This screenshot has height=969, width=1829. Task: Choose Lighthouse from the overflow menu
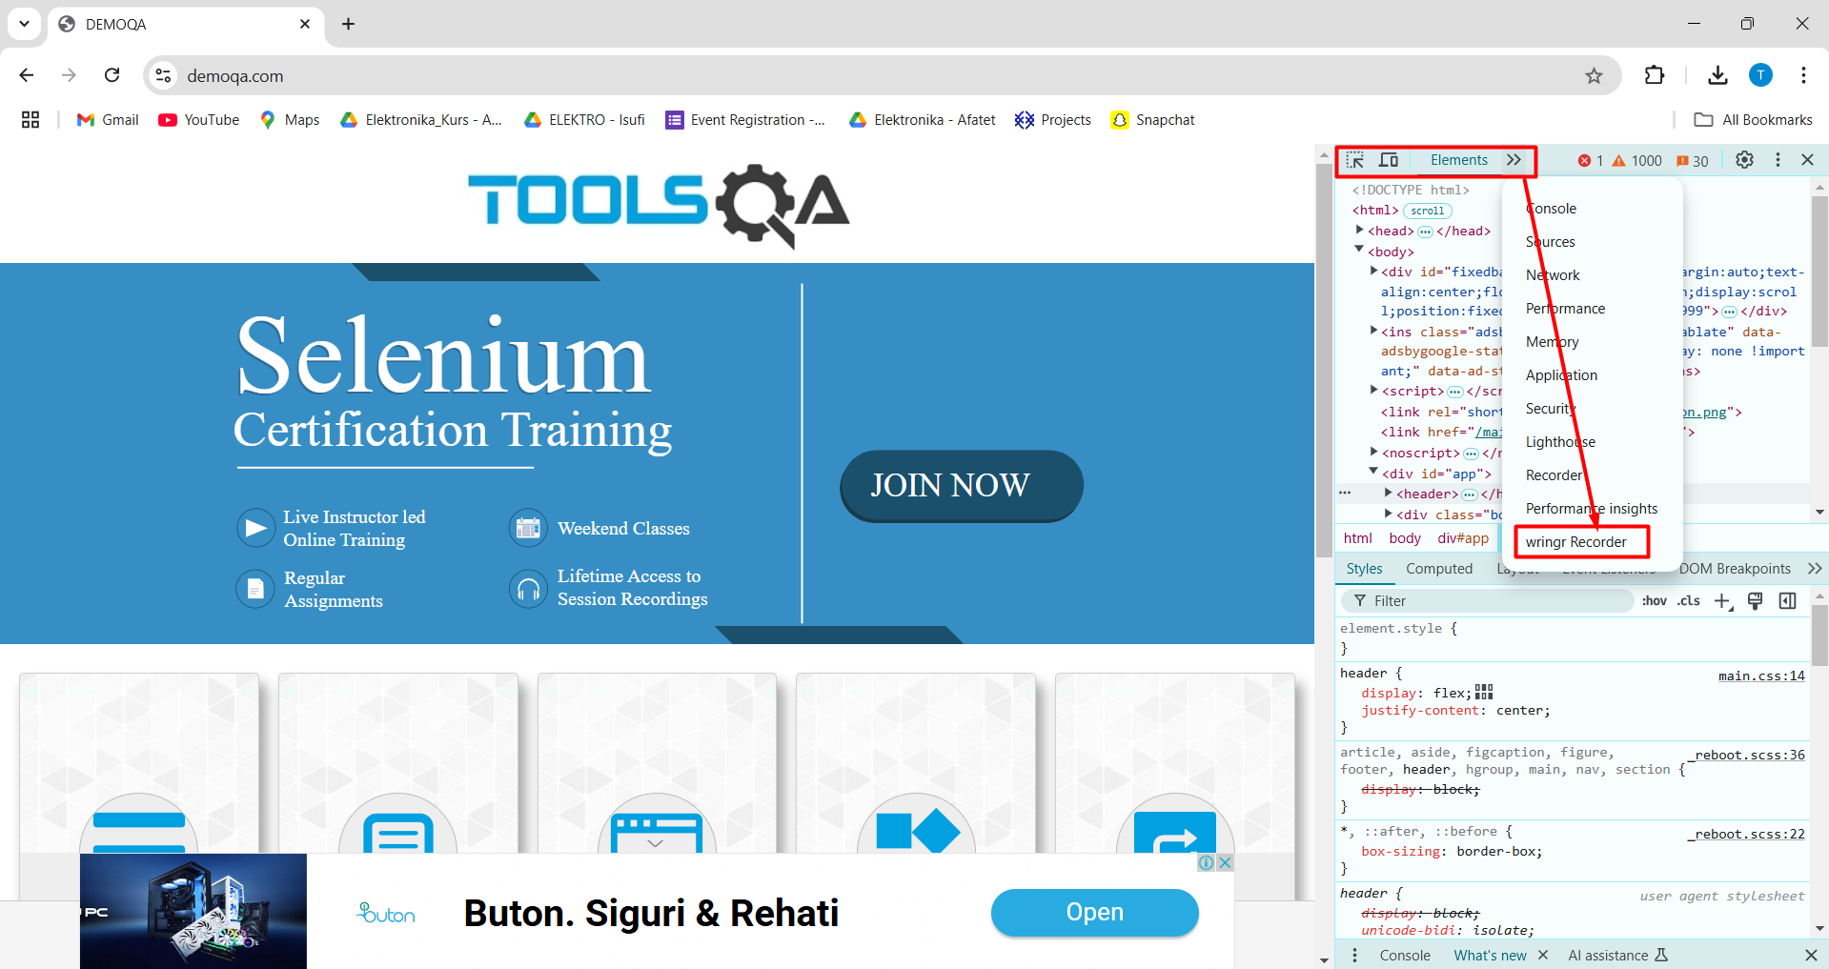tap(1560, 442)
